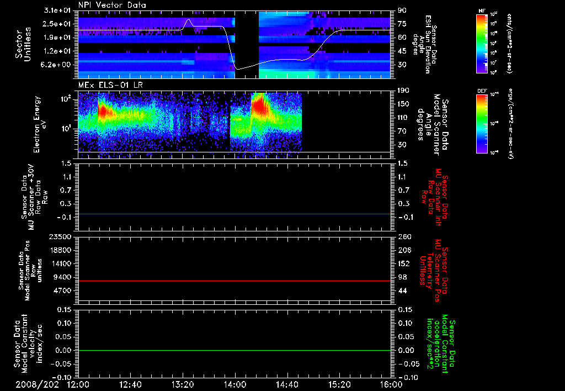Click the '18800' scanner position tick label
565x391 pixels.
(x=61, y=250)
